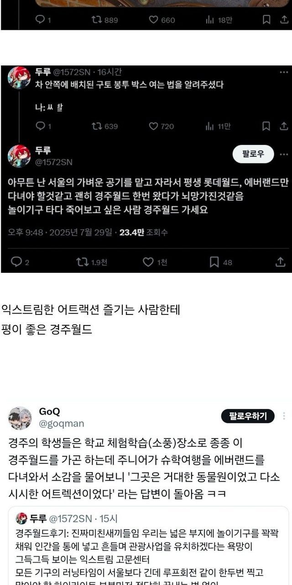The width and height of the screenshot is (292, 585).
Task: Open the three-dot menu on 16시간 tweet
Action: click(284, 72)
